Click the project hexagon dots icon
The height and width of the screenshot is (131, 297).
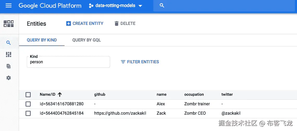[91, 6]
